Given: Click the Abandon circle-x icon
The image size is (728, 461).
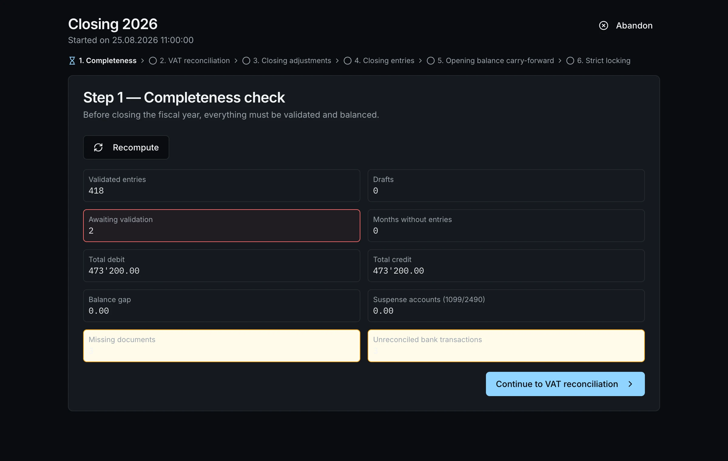Looking at the screenshot, I should (x=603, y=25).
